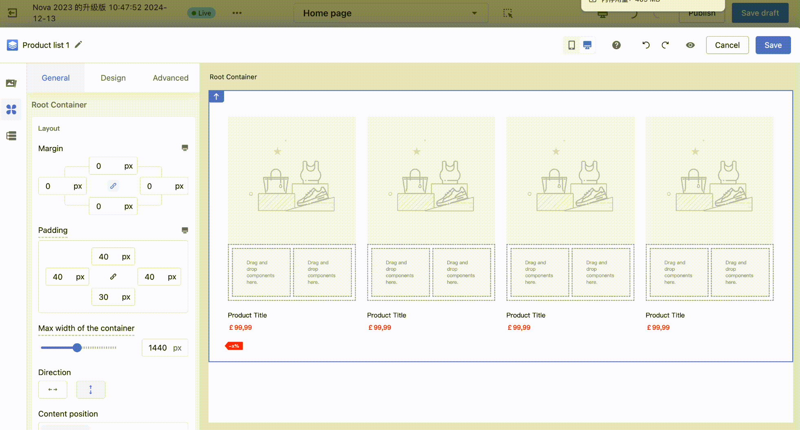Open Margin responsive device selector

[185, 148]
